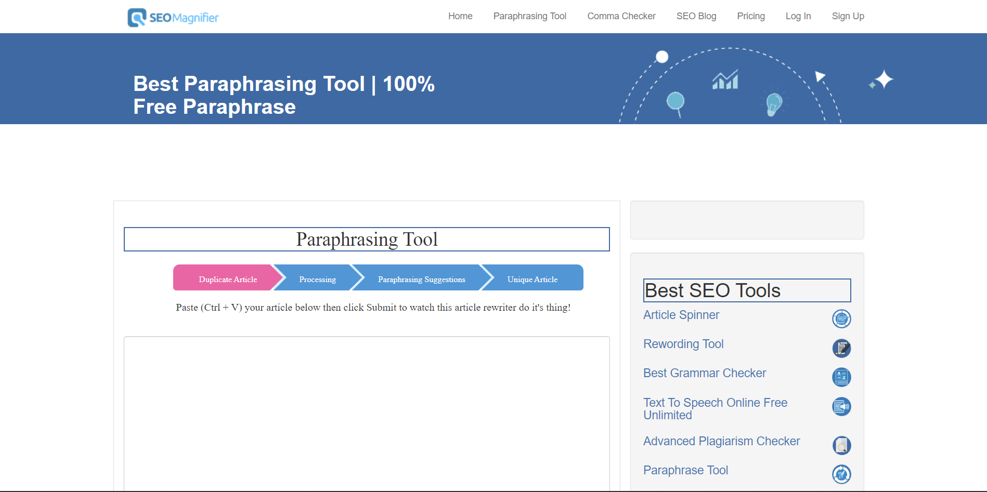Click the Advanced Plagiarism Checker icon
The width and height of the screenshot is (987, 492).
(x=841, y=445)
